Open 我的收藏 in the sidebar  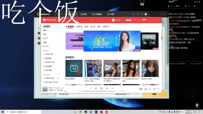(47, 70)
